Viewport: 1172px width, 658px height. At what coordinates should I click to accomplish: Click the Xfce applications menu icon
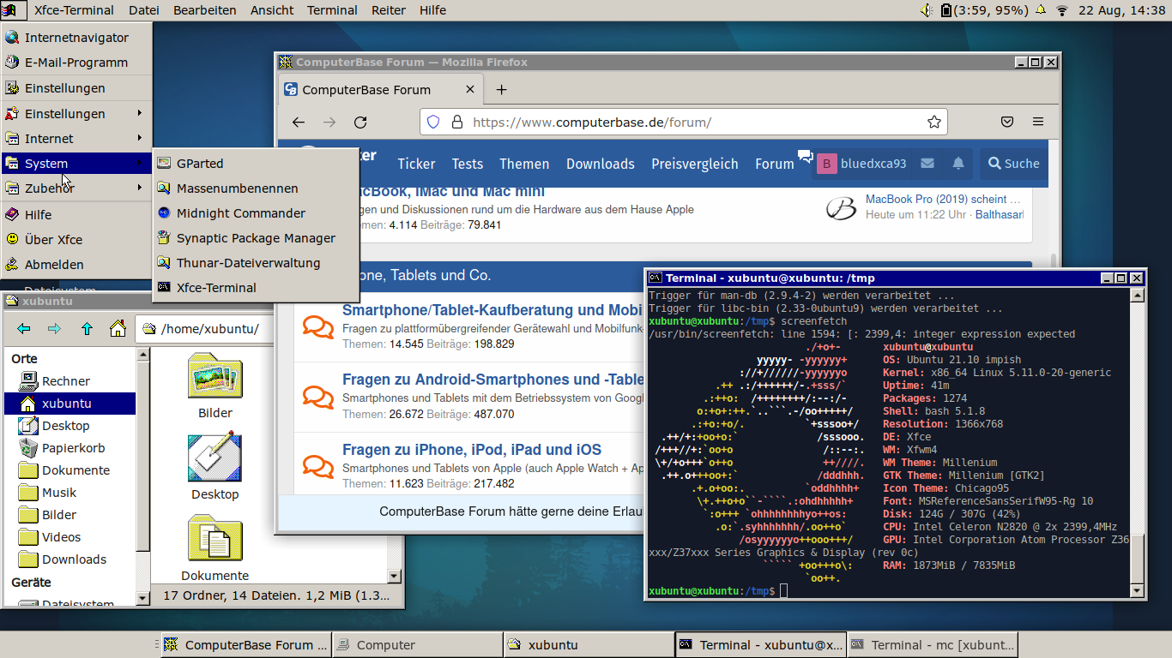13,10
